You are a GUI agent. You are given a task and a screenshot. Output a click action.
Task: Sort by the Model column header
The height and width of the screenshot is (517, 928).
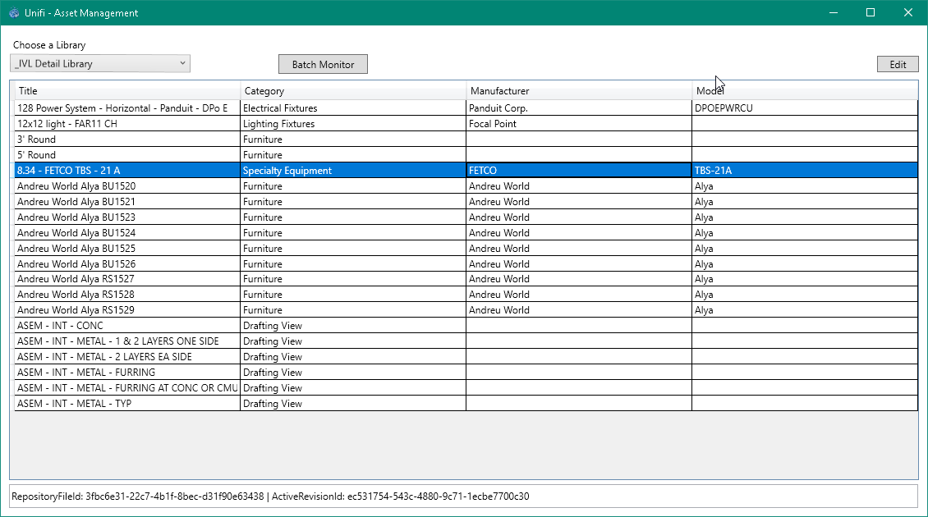click(x=805, y=90)
